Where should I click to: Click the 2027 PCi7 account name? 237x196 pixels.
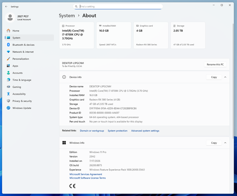23,16
